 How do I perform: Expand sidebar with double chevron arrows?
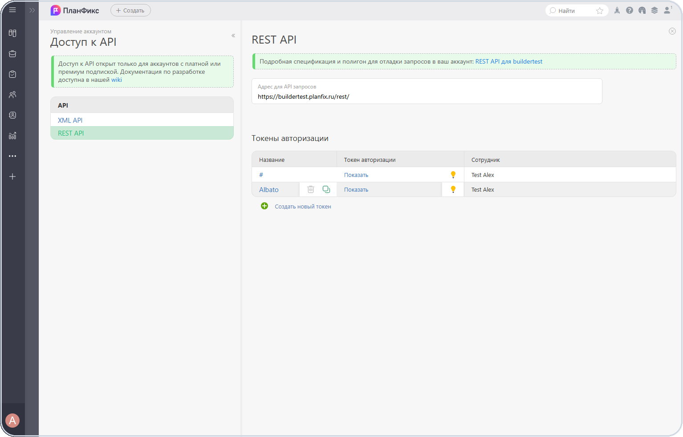[x=32, y=10]
